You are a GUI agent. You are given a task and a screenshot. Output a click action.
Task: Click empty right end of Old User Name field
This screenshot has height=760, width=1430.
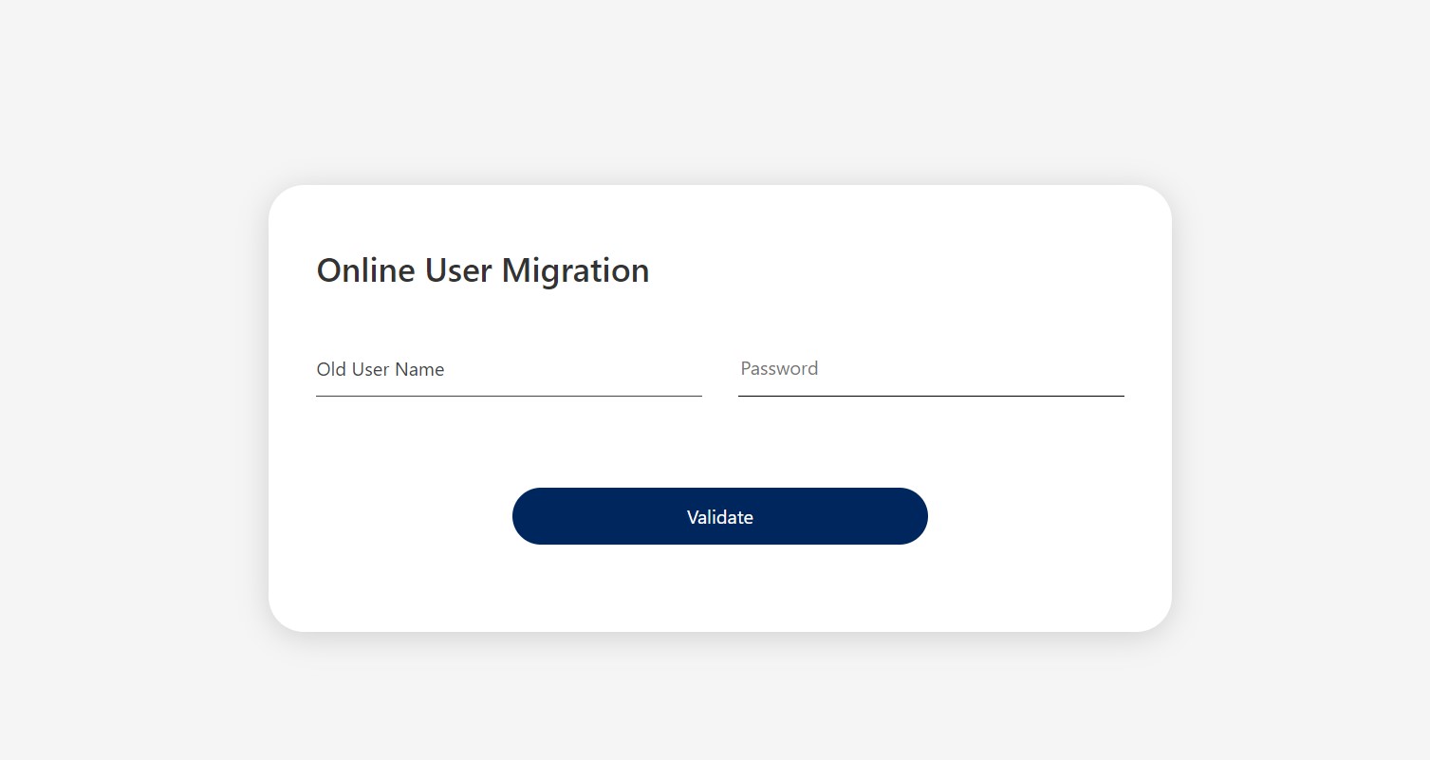(x=664, y=370)
